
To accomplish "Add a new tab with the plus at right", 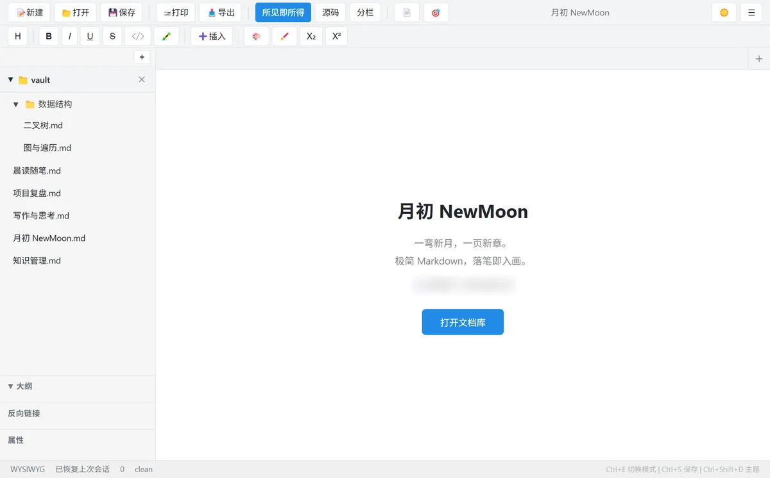I will [759, 59].
